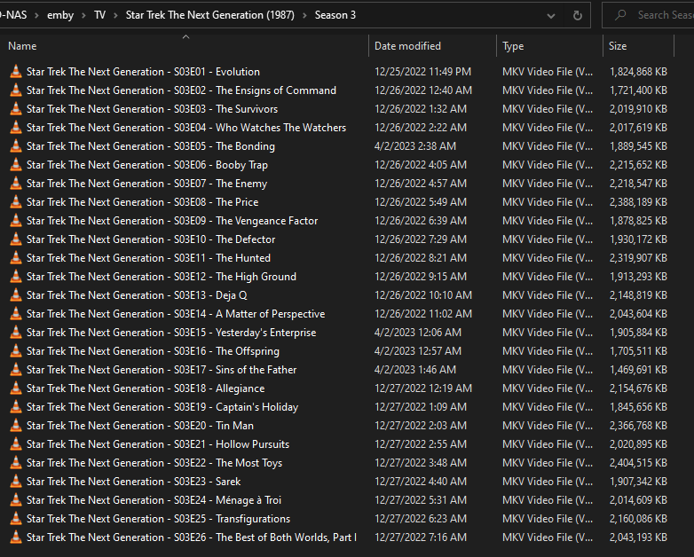Expand the chevron after the TV breadcrumb
This screenshot has width=694, height=557.
point(115,15)
